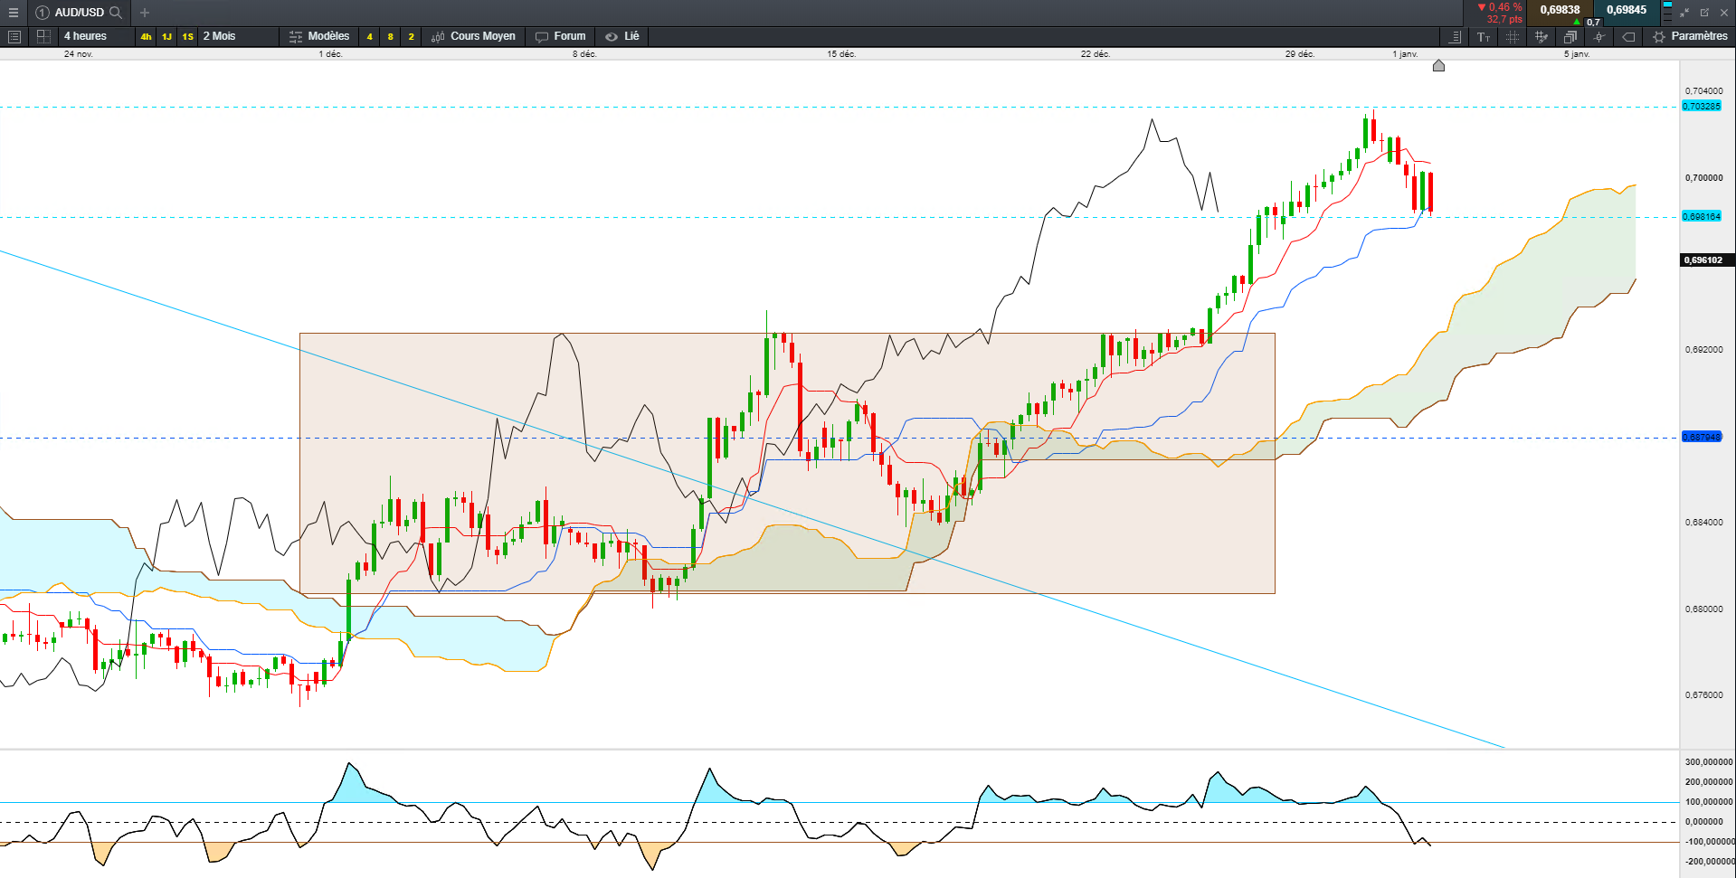Viewport: 1736px width, 878px height.
Task: Click the 5 janv. date on the time axis
Action: [x=1577, y=54]
